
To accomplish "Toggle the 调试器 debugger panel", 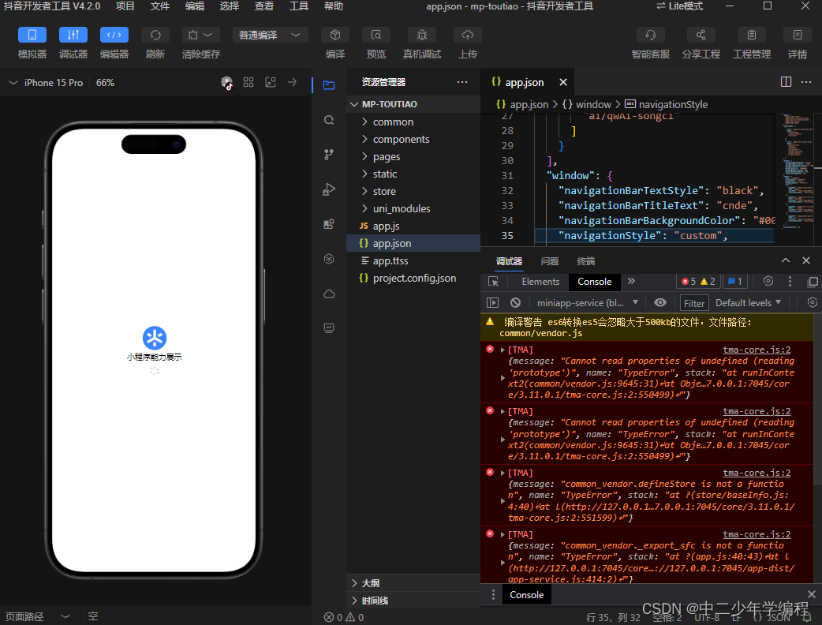I will coord(73,36).
